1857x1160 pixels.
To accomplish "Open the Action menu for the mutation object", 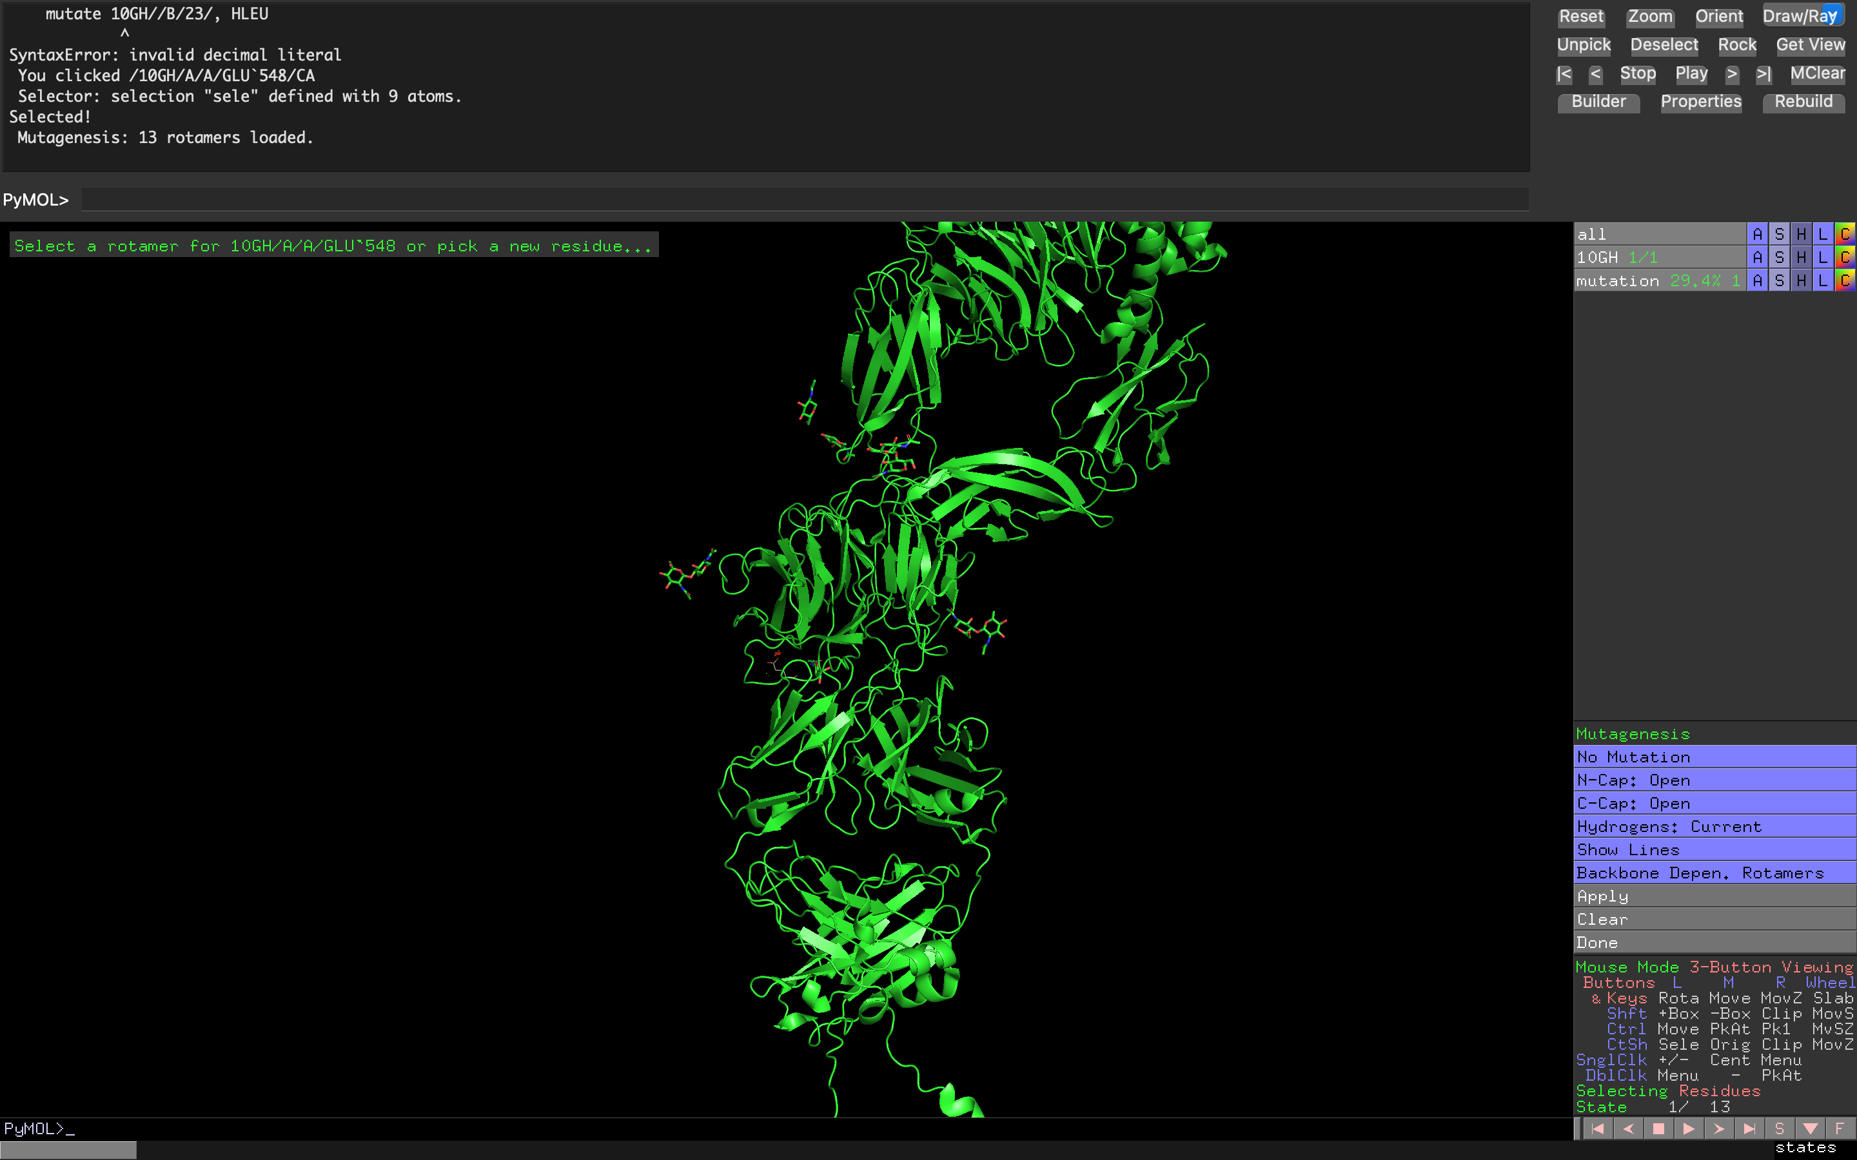I will click(x=1757, y=281).
